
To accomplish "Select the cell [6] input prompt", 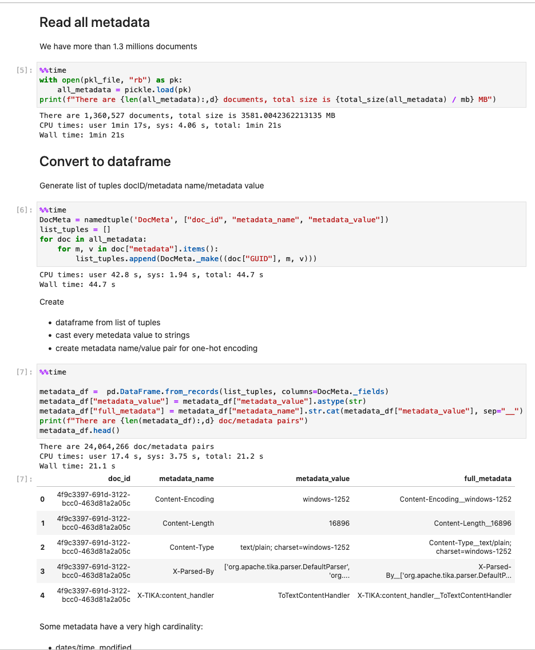I will click(x=25, y=210).
